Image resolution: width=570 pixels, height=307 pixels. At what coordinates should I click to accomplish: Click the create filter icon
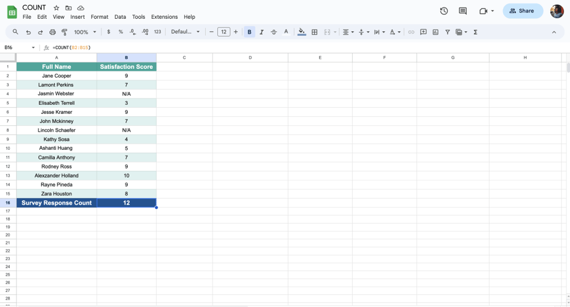(x=447, y=32)
